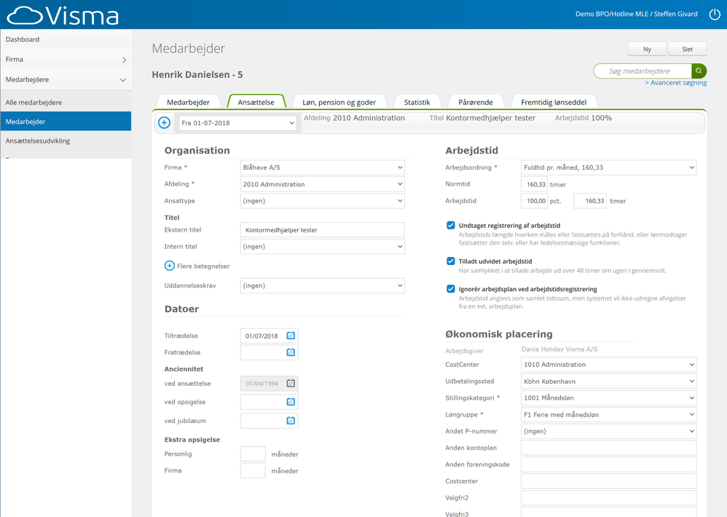The width and height of the screenshot is (727, 517).
Task: Click the Flere betegnelser plus icon
Action: click(x=170, y=266)
